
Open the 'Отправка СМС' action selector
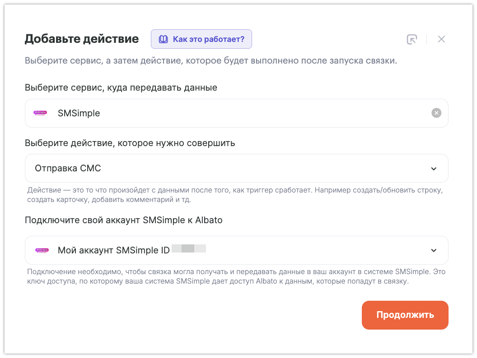pyautogui.click(x=226, y=169)
